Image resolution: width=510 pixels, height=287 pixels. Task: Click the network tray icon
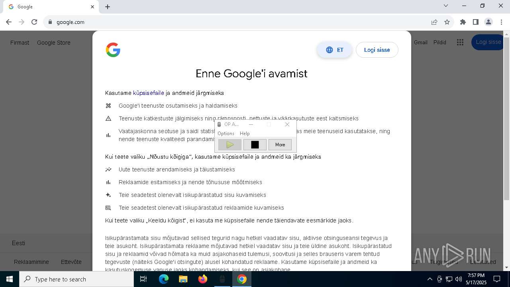[x=449, y=279]
